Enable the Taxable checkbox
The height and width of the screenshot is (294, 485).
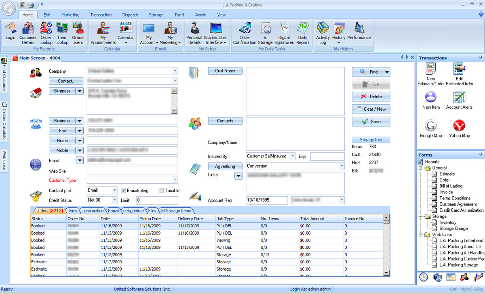pos(161,190)
